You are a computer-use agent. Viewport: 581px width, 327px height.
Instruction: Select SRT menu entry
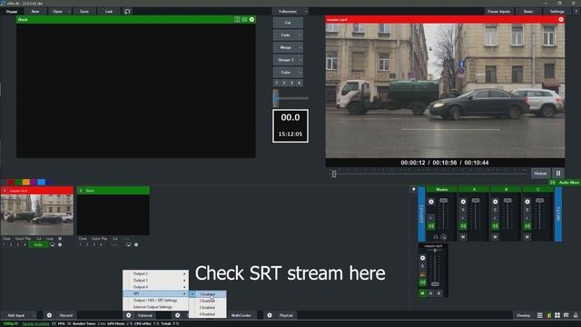tap(155, 293)
